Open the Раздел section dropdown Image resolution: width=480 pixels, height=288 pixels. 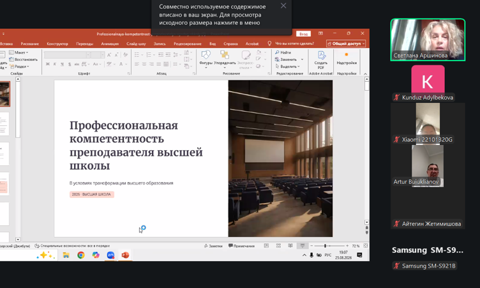click(19, 66)
